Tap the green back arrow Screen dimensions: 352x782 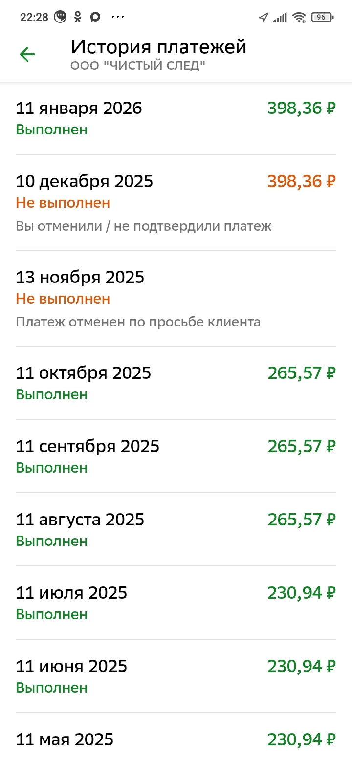click(x=28, y=54)
